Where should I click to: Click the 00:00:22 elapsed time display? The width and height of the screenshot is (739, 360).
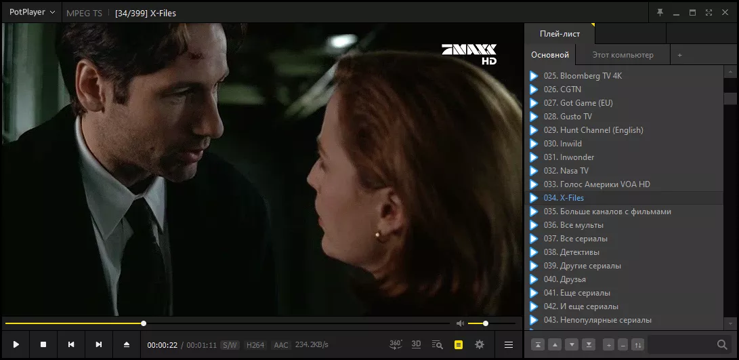(162, 345)
